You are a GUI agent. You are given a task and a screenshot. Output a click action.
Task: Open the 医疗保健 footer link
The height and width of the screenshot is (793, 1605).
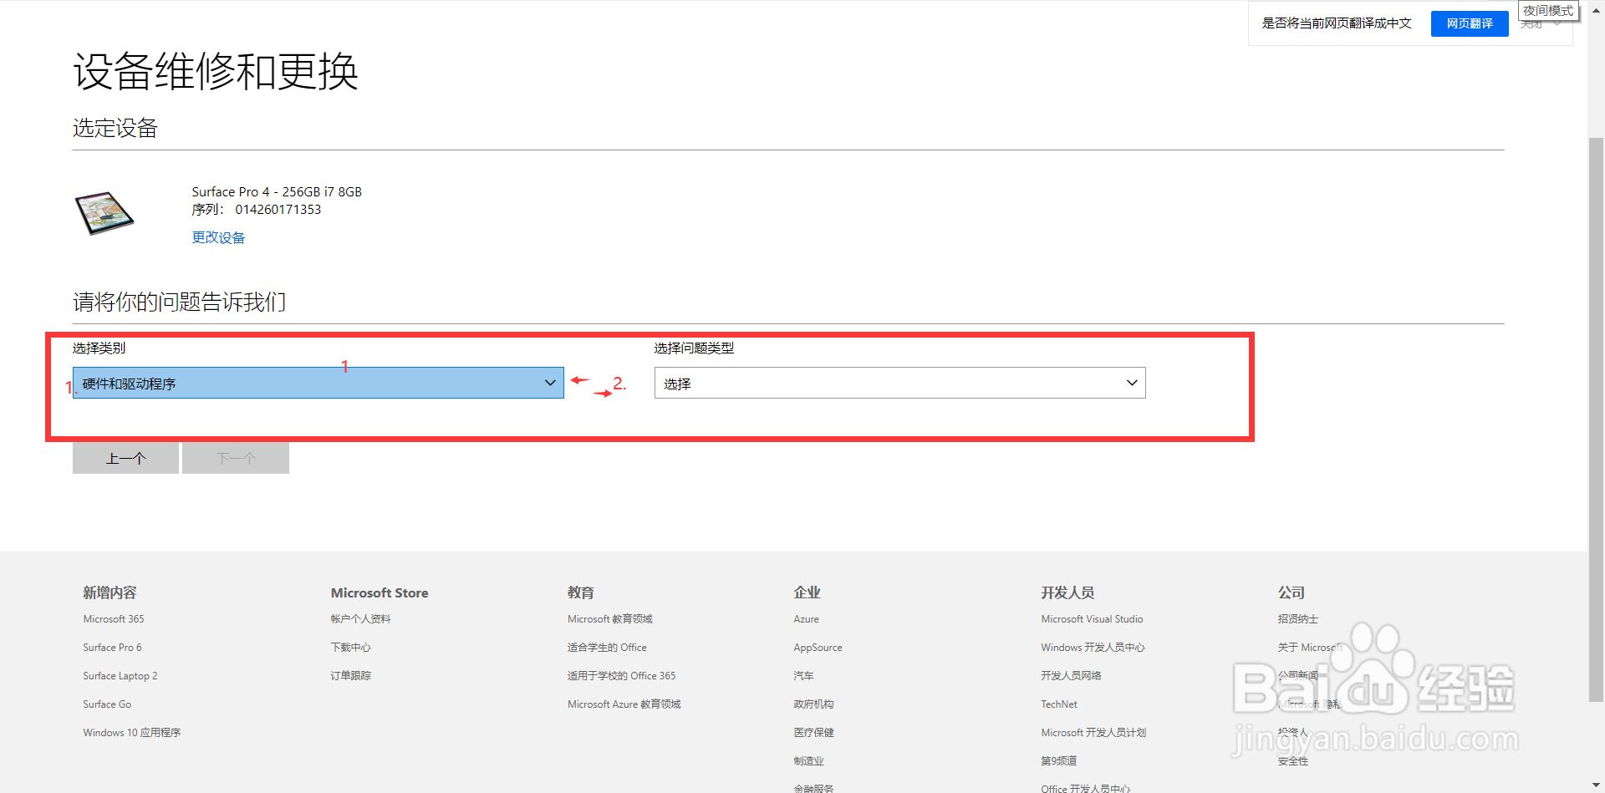814,733
